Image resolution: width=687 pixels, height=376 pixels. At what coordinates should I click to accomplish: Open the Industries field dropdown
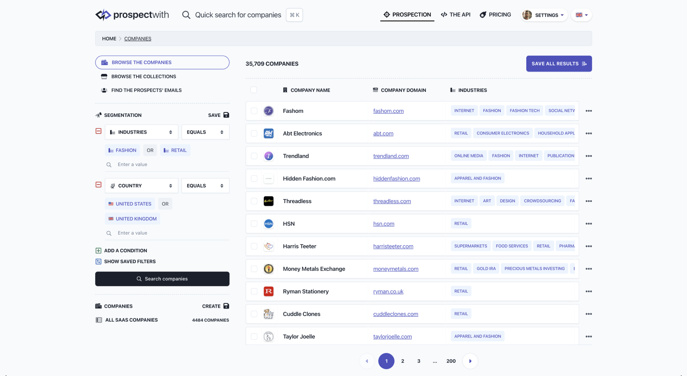pyautogui.click(x=141, y=132)
